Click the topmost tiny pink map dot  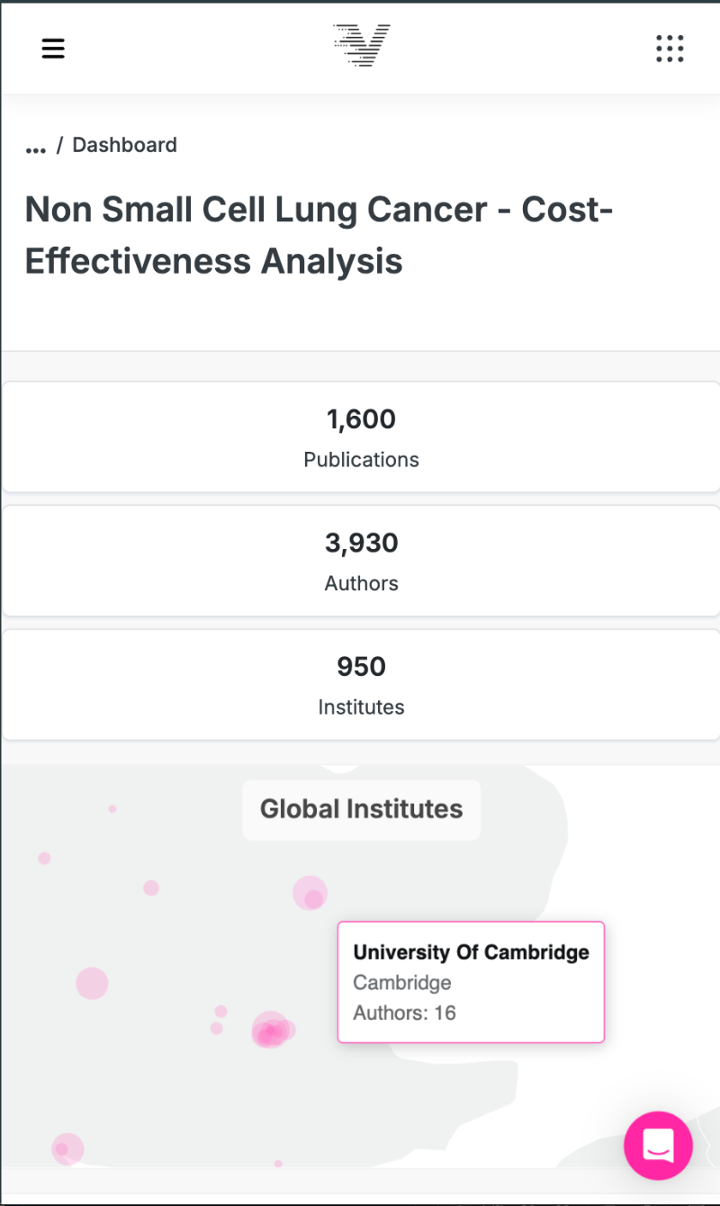tap(112, 809)
